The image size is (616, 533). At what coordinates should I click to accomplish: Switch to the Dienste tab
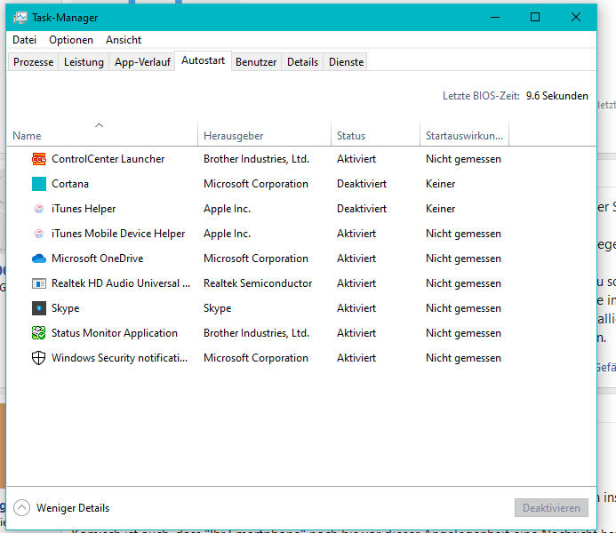click(x=346, y=62)
